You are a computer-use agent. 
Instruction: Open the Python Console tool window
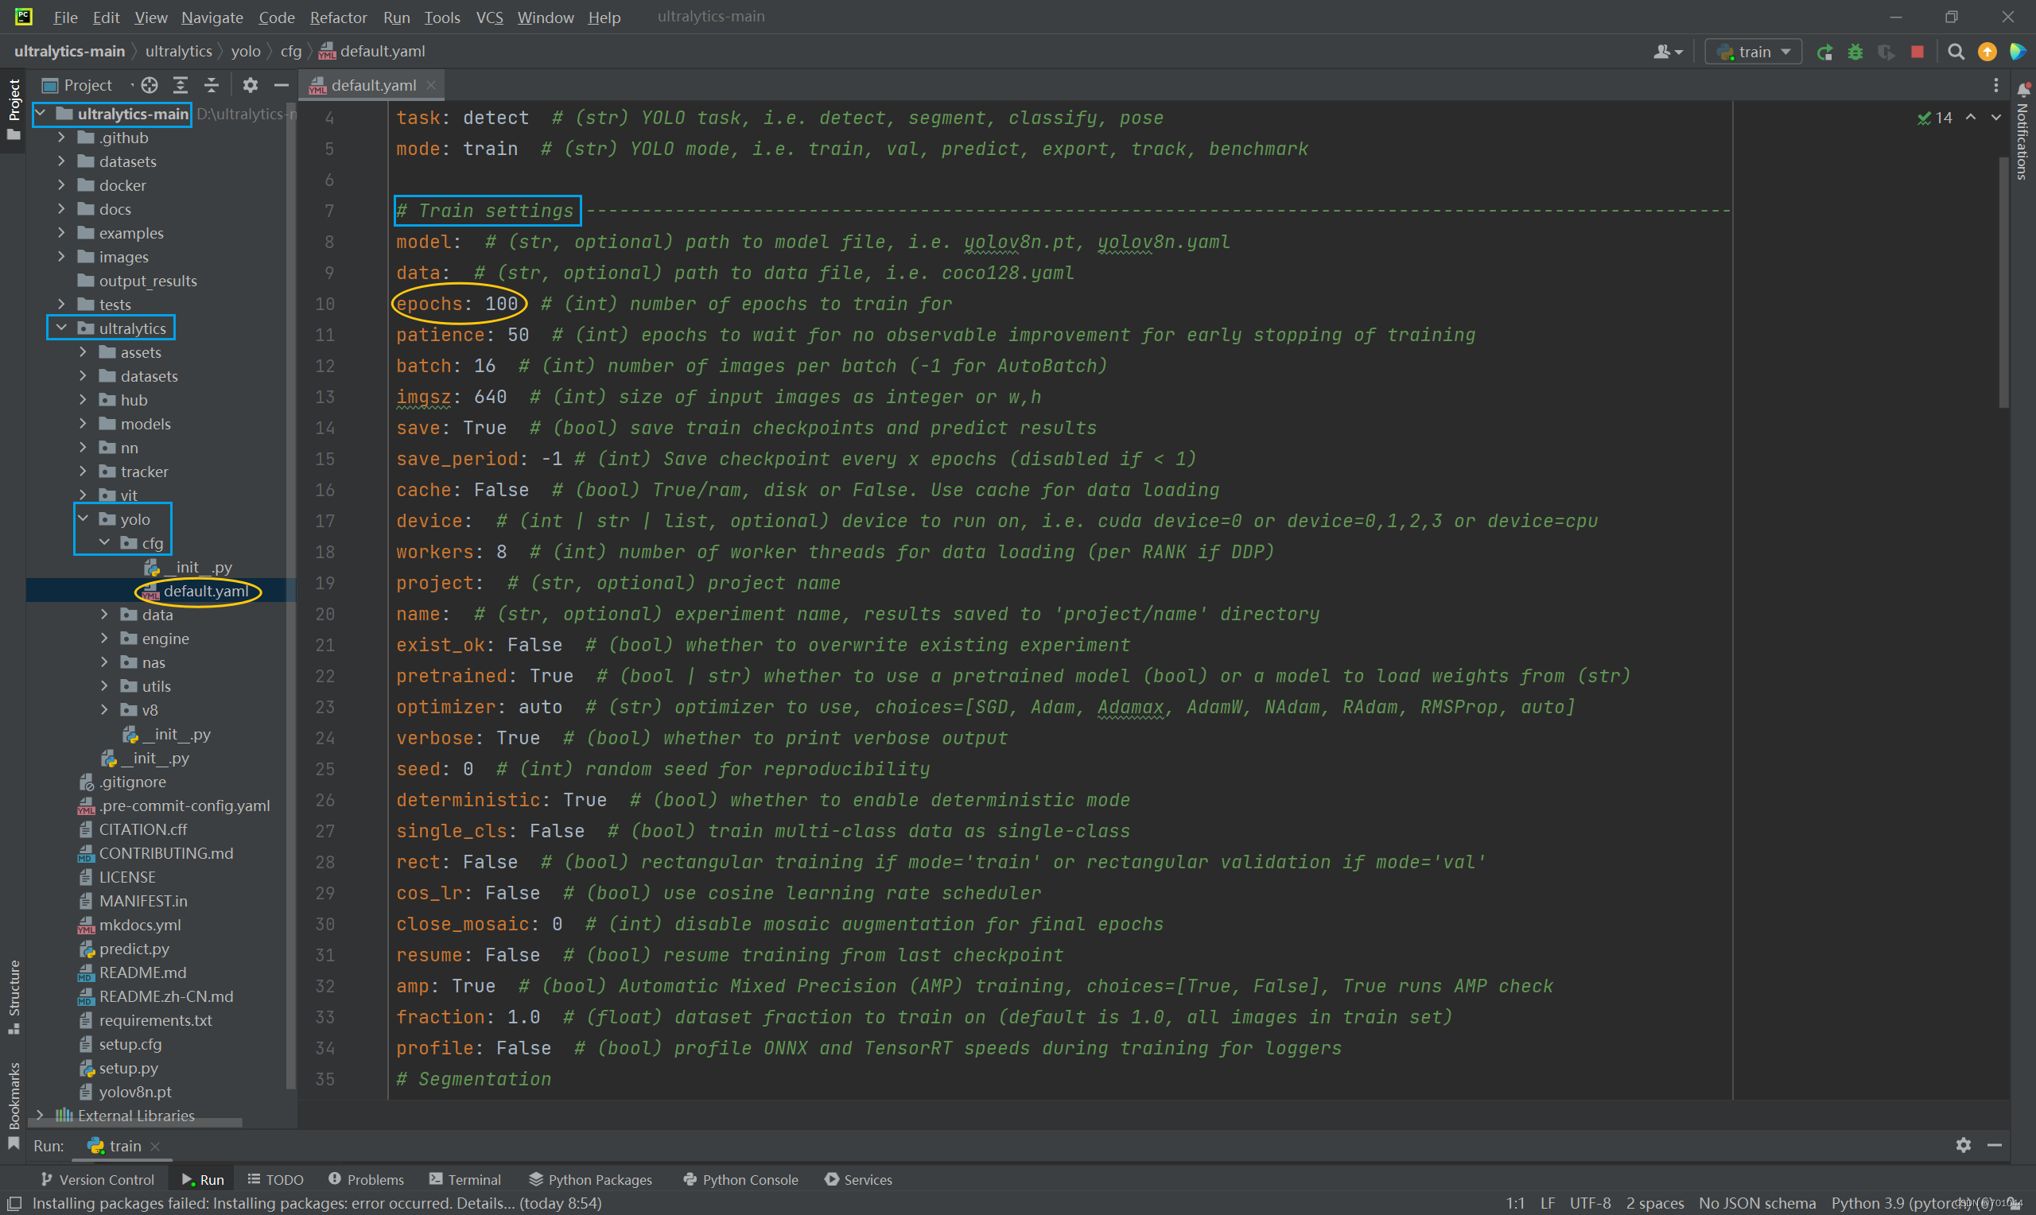click(x=741, y=1180)
